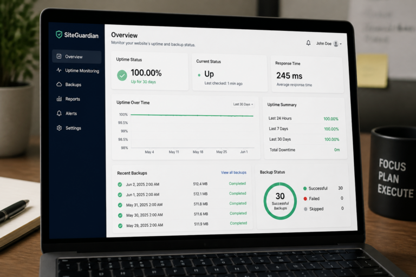
Task: Click the Last 7 Days row
Action: point(304,129)
